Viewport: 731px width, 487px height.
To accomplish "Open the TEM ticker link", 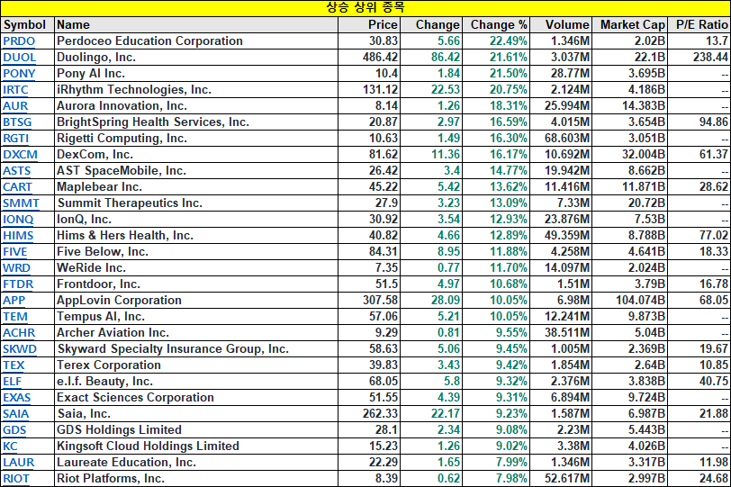I will (15, 317).
